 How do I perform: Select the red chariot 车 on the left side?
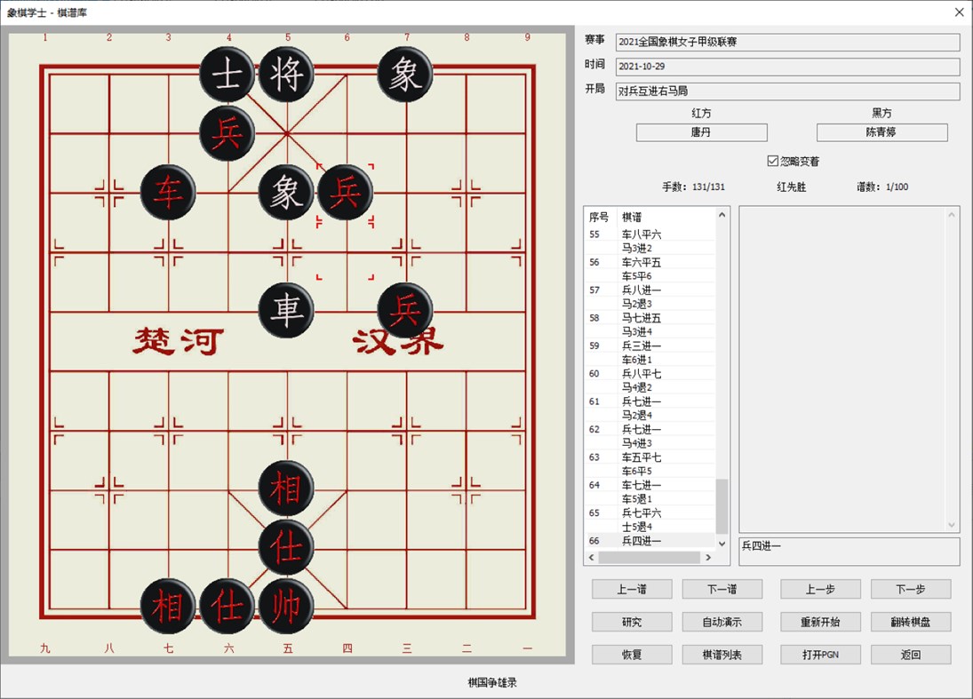pyautogui.click(x=167, y=192)
